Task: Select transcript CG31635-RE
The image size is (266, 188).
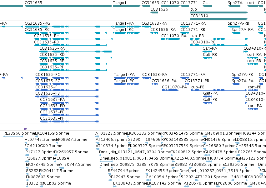Action: (x=52, y=61)
